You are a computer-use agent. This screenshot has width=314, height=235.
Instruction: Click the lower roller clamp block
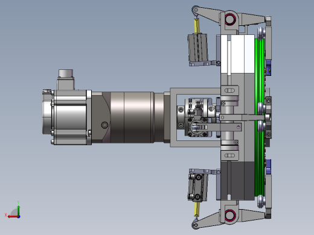(x=197, y=187)
